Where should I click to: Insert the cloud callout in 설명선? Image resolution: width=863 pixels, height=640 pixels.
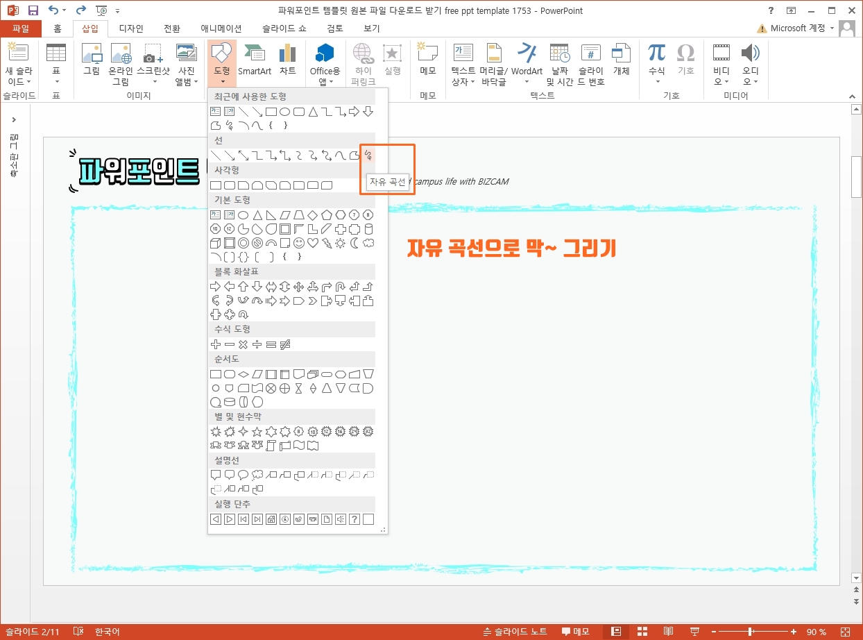click(x=257, y=475)
